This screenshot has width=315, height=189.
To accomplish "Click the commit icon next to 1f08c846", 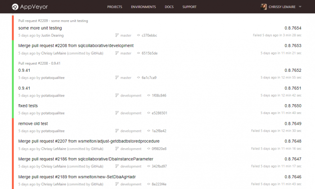I will tap(148, 96).
